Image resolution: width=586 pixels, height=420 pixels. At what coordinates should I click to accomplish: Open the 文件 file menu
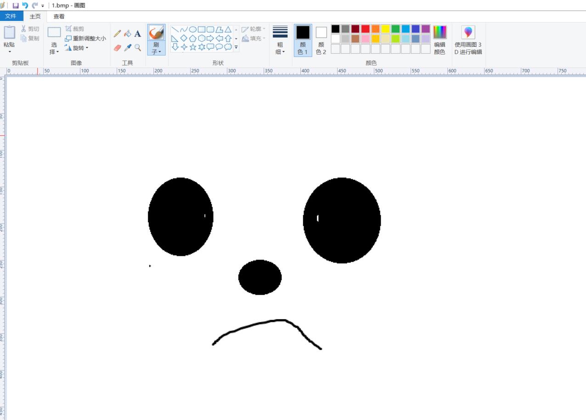click(11, 16)
